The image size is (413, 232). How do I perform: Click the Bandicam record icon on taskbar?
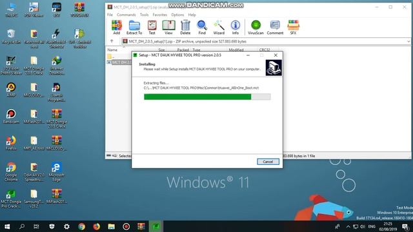point(126,226)
